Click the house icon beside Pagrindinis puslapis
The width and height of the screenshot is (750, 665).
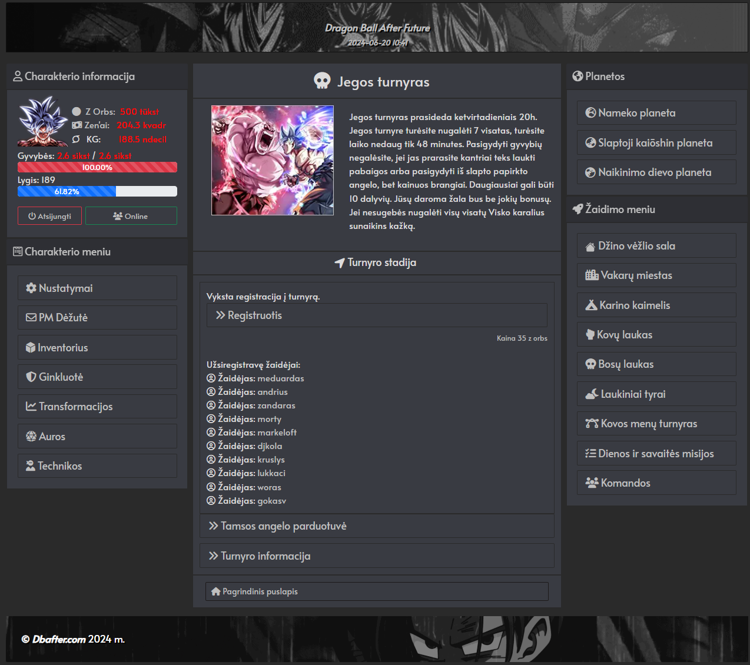[x=215, y=591]
